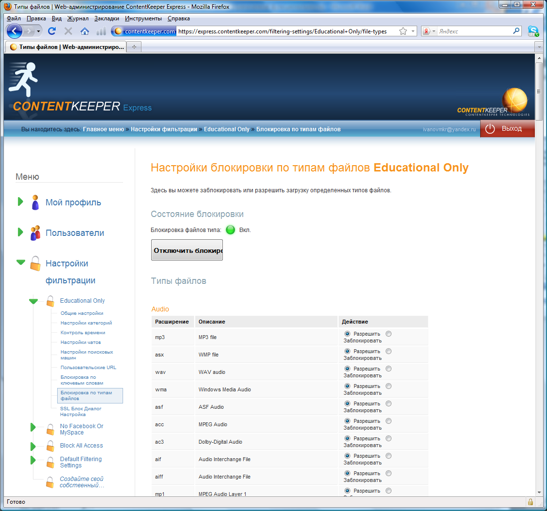Click the No Facebook Or MySpace padlock icon

[x=50, y=429]
